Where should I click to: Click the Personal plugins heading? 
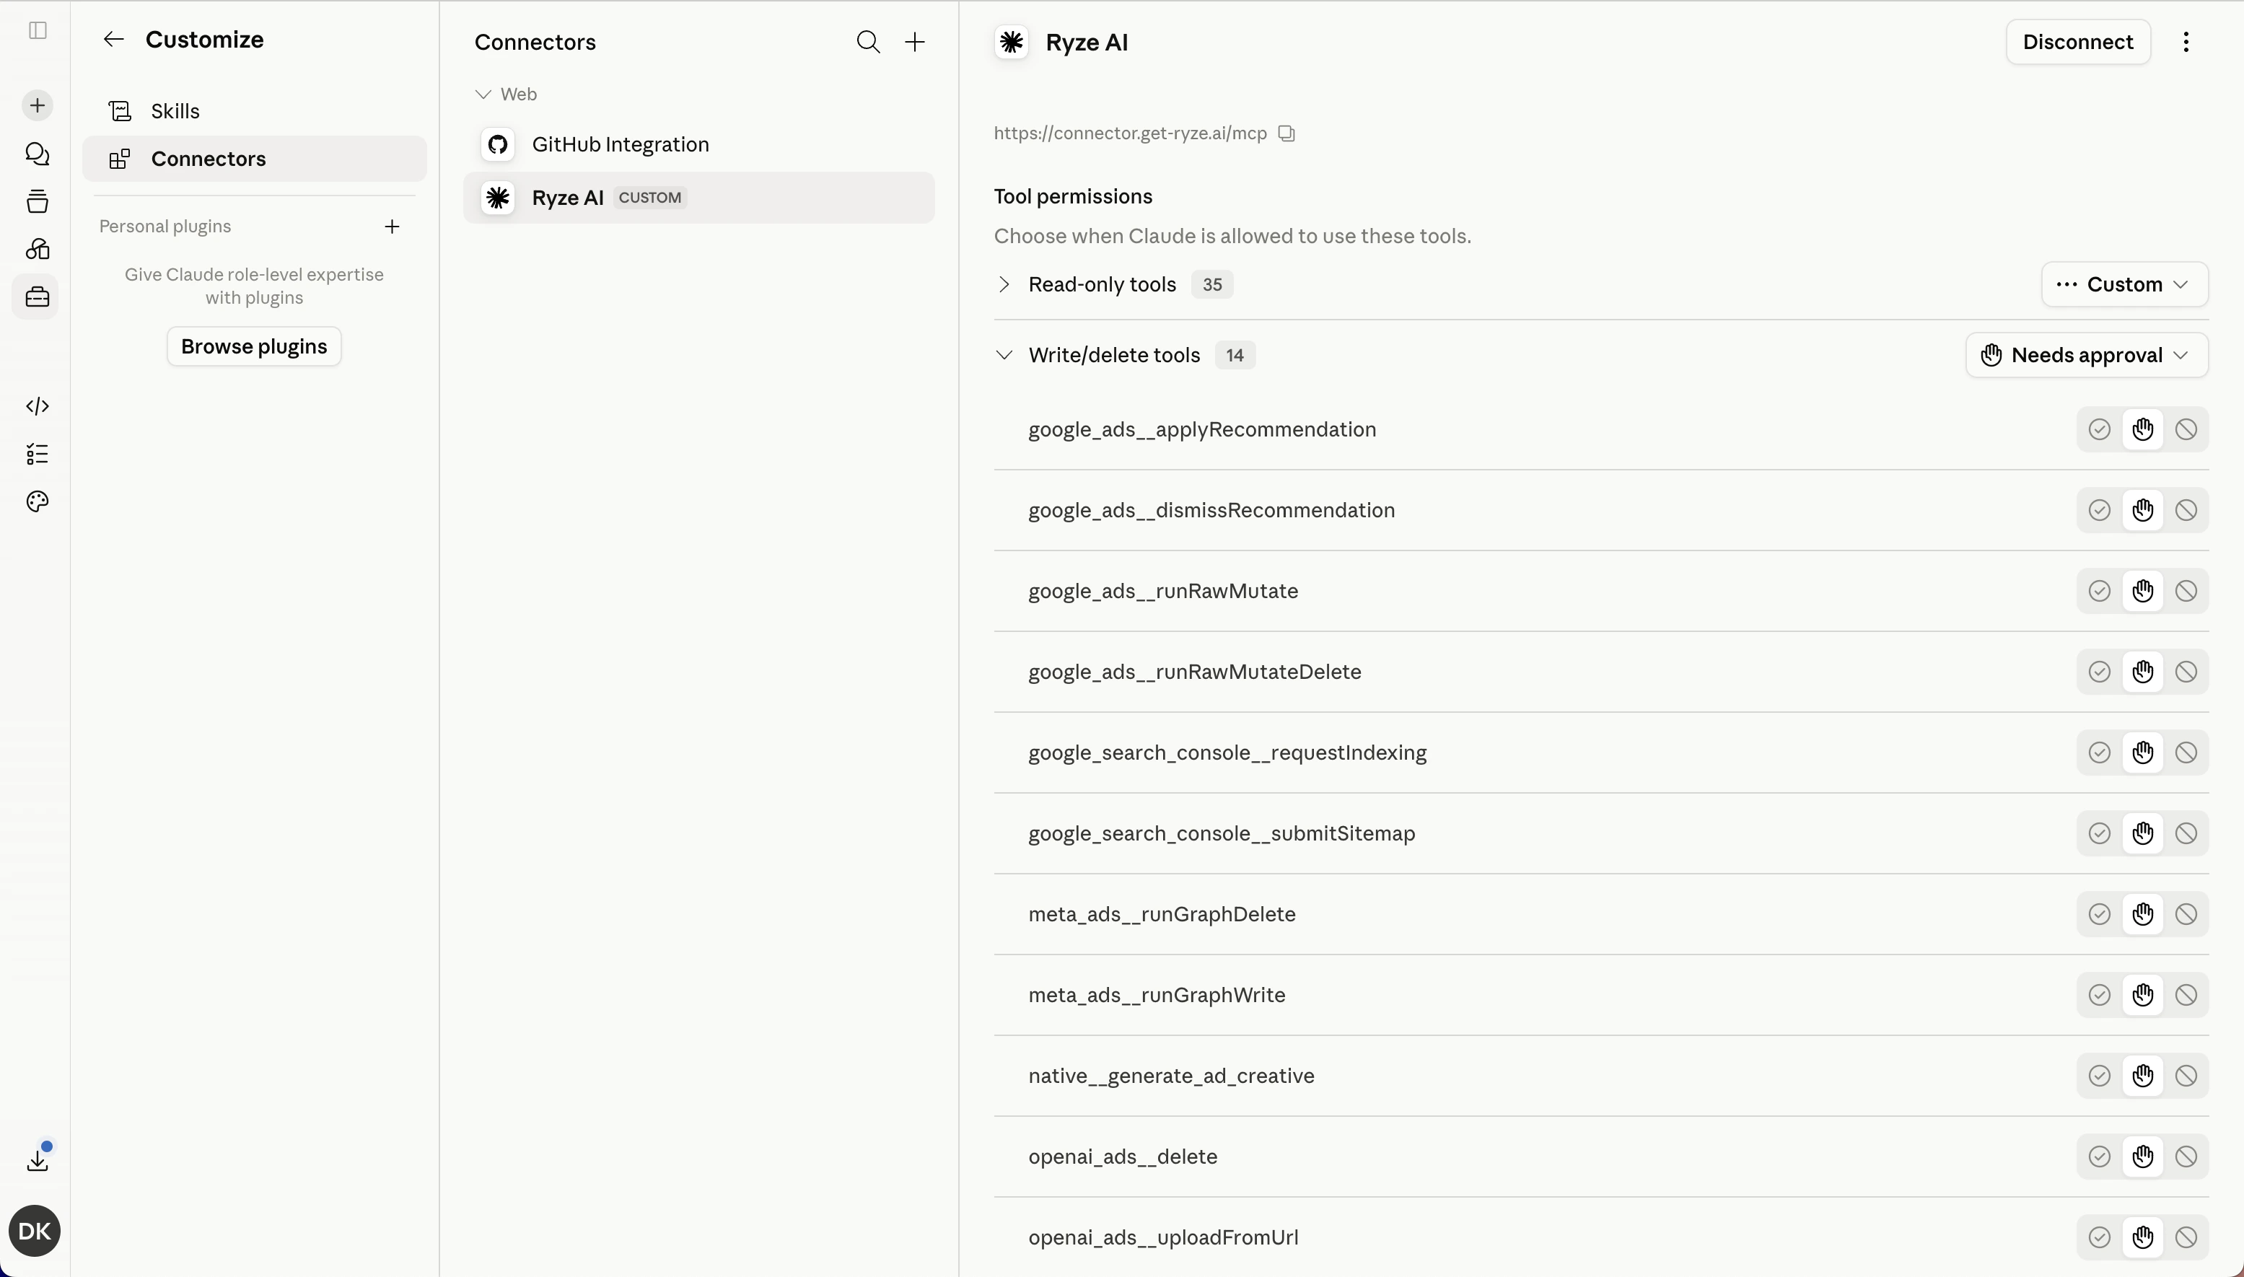(165, 227)
